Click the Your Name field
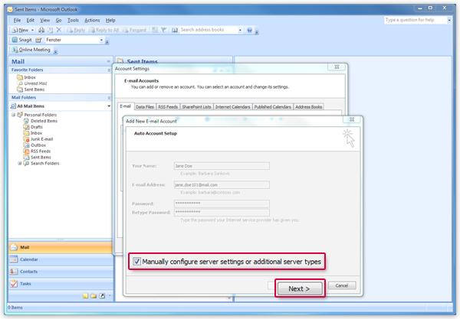Screen dimensions: 460x319 (222, 166)
